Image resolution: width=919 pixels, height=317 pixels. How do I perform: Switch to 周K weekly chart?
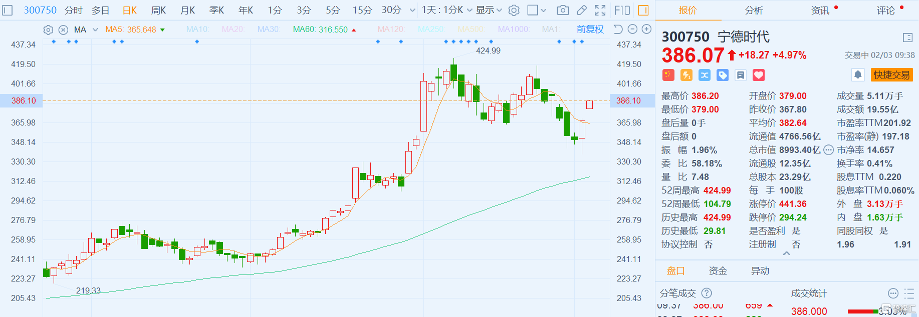(158, 10)
